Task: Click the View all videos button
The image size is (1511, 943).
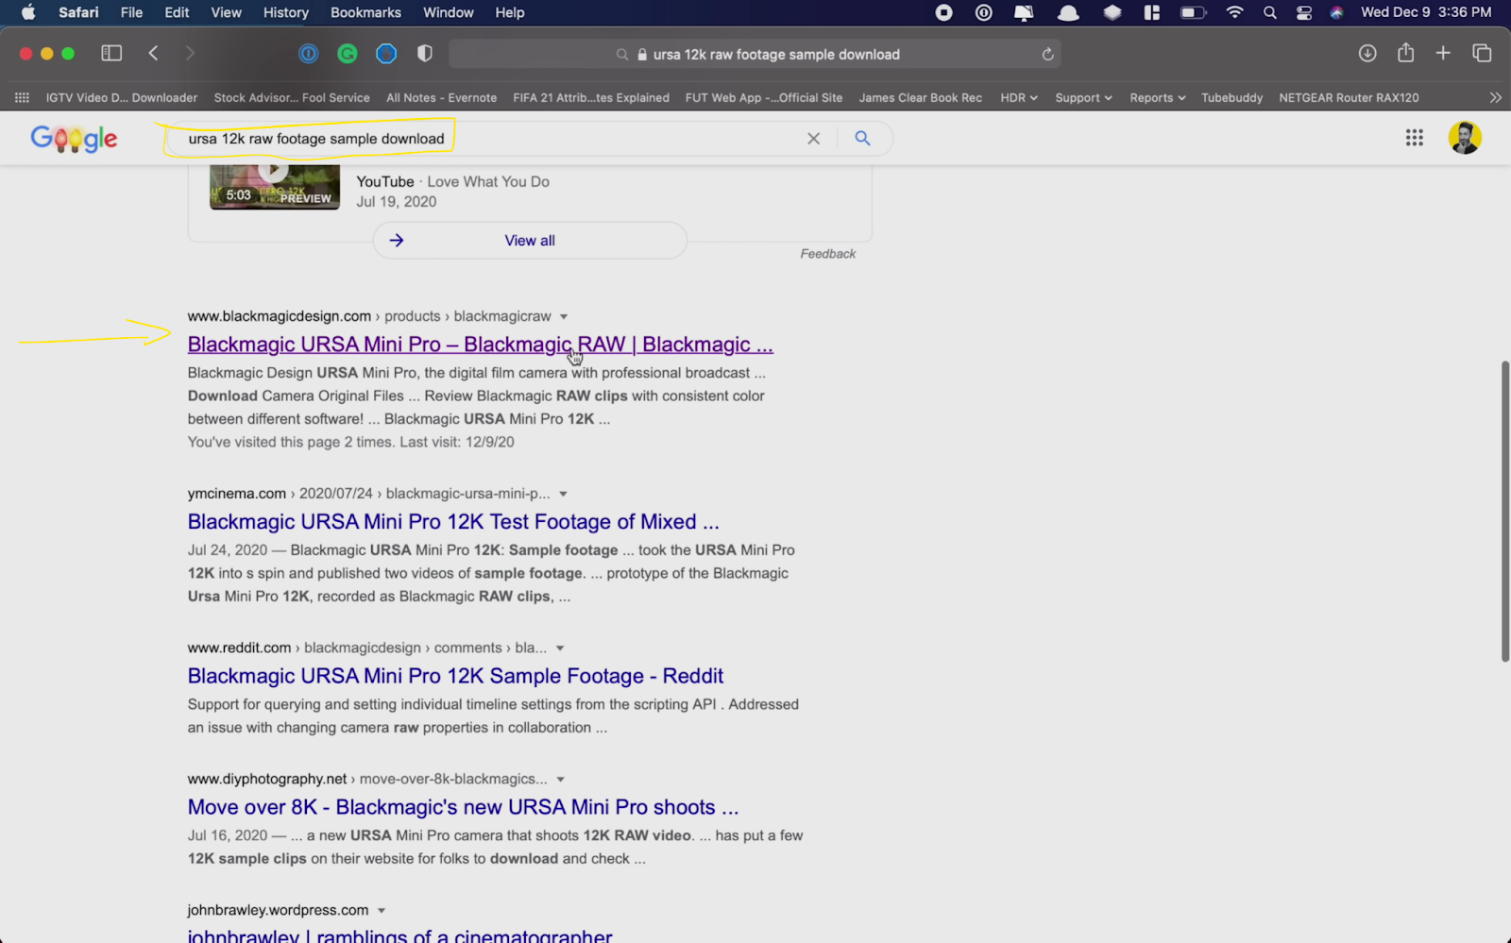Action: pos(530,241)
